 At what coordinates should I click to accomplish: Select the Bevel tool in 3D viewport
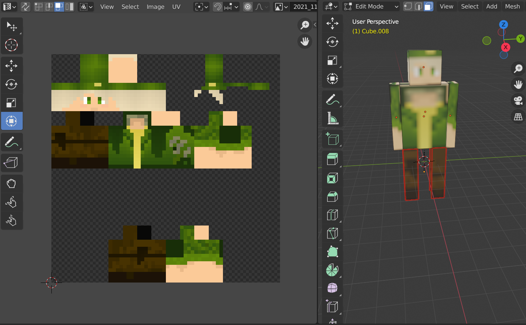tap(332, 196)
